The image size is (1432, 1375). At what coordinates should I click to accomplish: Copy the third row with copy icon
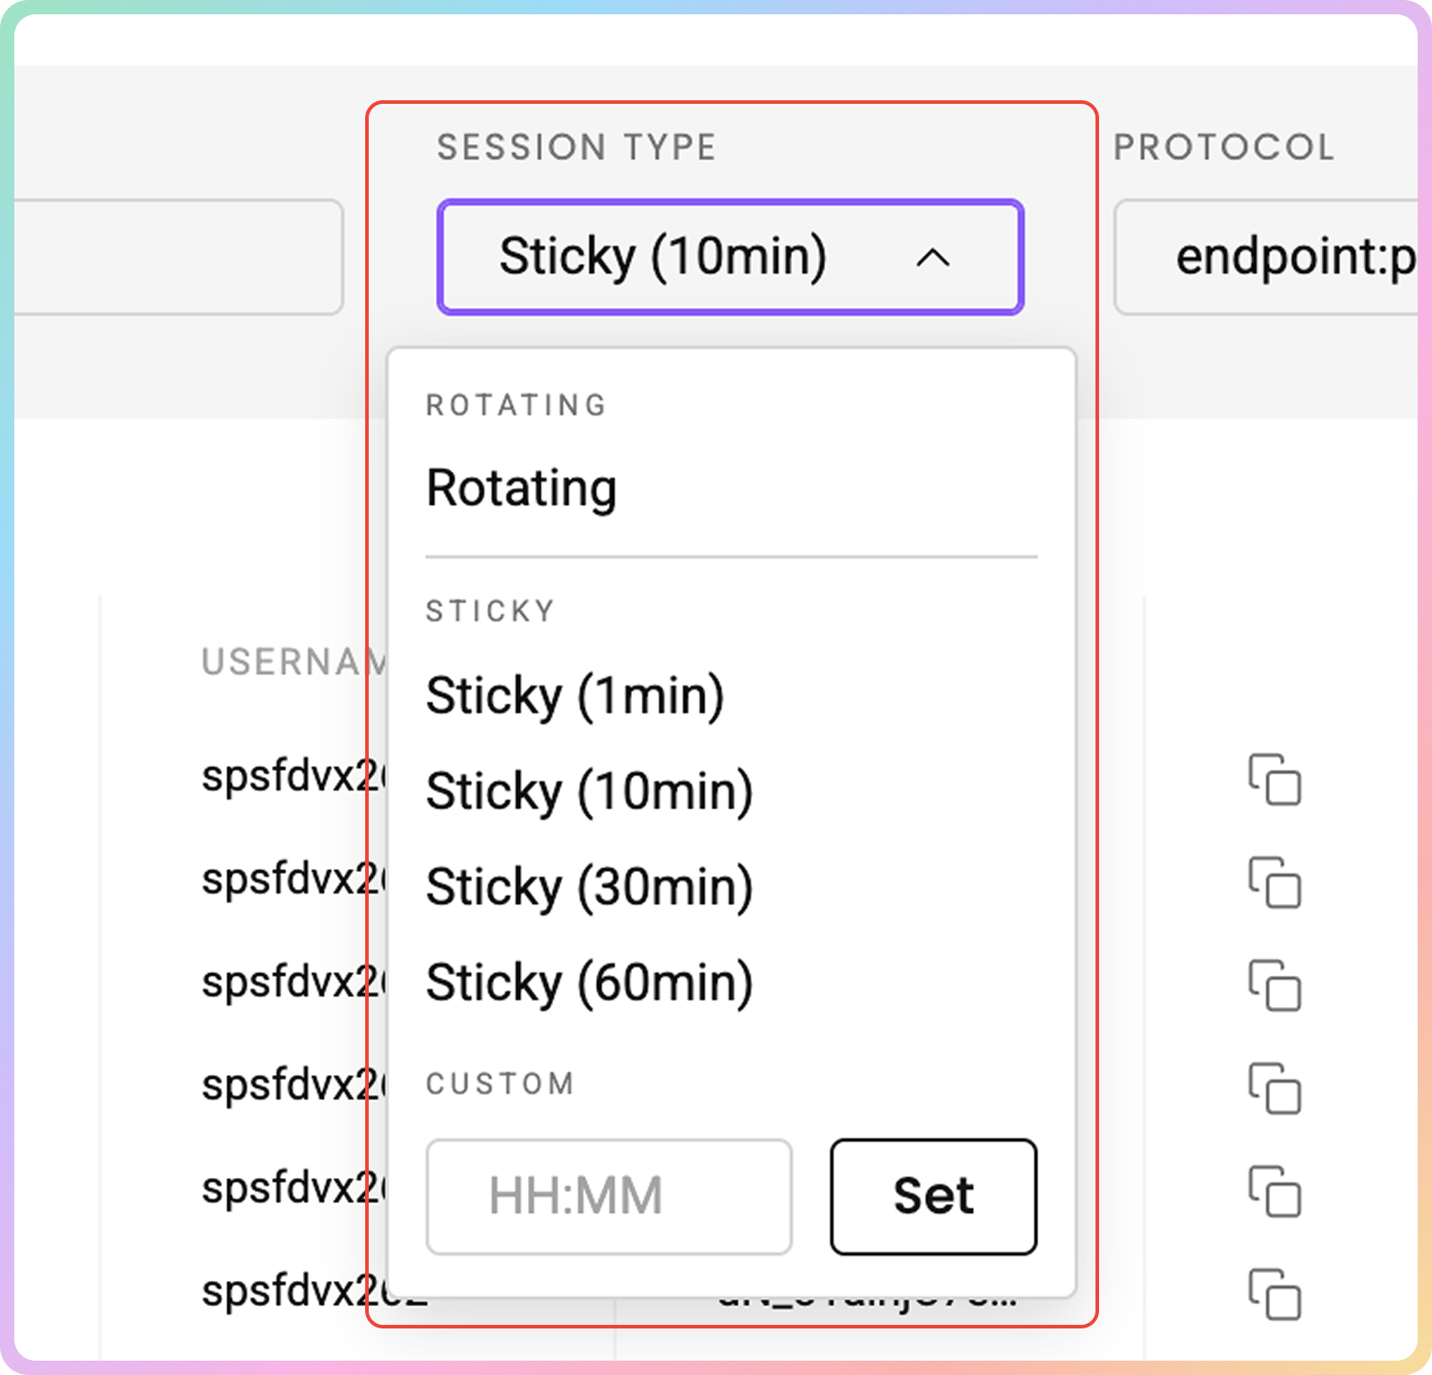click(1274, 986)
